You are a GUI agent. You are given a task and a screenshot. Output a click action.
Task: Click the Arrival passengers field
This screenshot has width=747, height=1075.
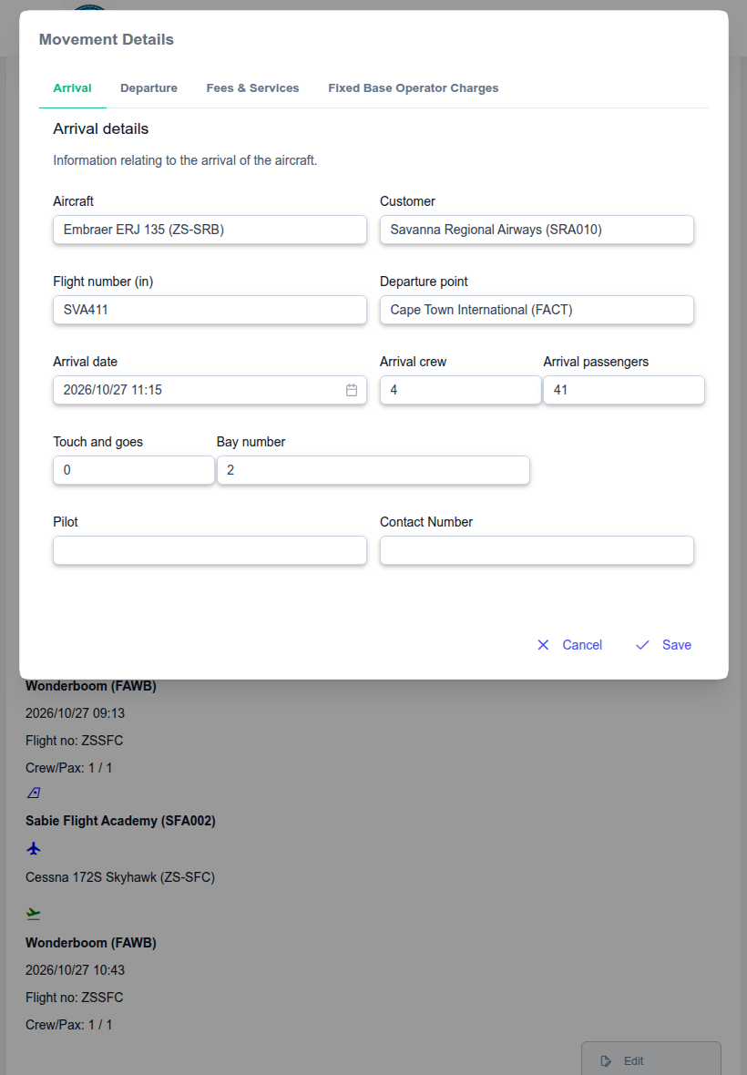point(624,390)
